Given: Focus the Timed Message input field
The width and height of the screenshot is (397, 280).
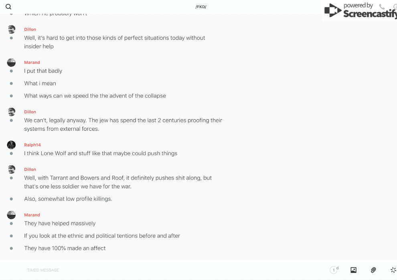Looking at the screenshot, I should click(x=160, y=270).
